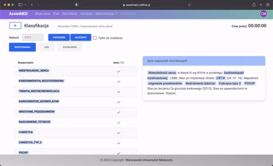Image resolution: width=273 pixels, height=166 pixels.
Task: Toggle checkmark for TERAPIA_RESYNCHRONIZUJACA row
Action: coord(119,92)
